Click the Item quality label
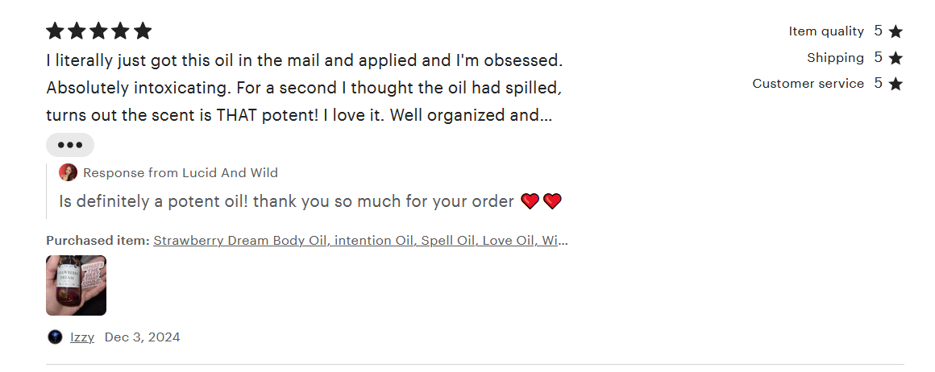 click(826, 31)
